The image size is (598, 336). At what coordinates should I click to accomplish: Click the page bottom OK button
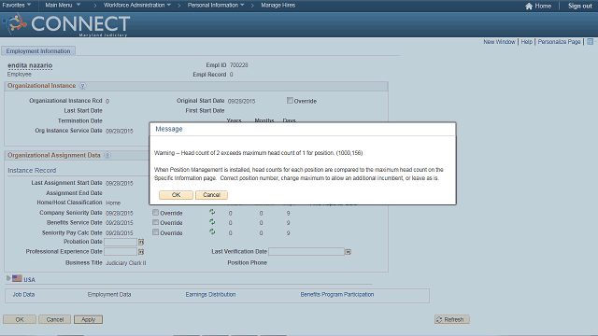click(x=20, y=319)
